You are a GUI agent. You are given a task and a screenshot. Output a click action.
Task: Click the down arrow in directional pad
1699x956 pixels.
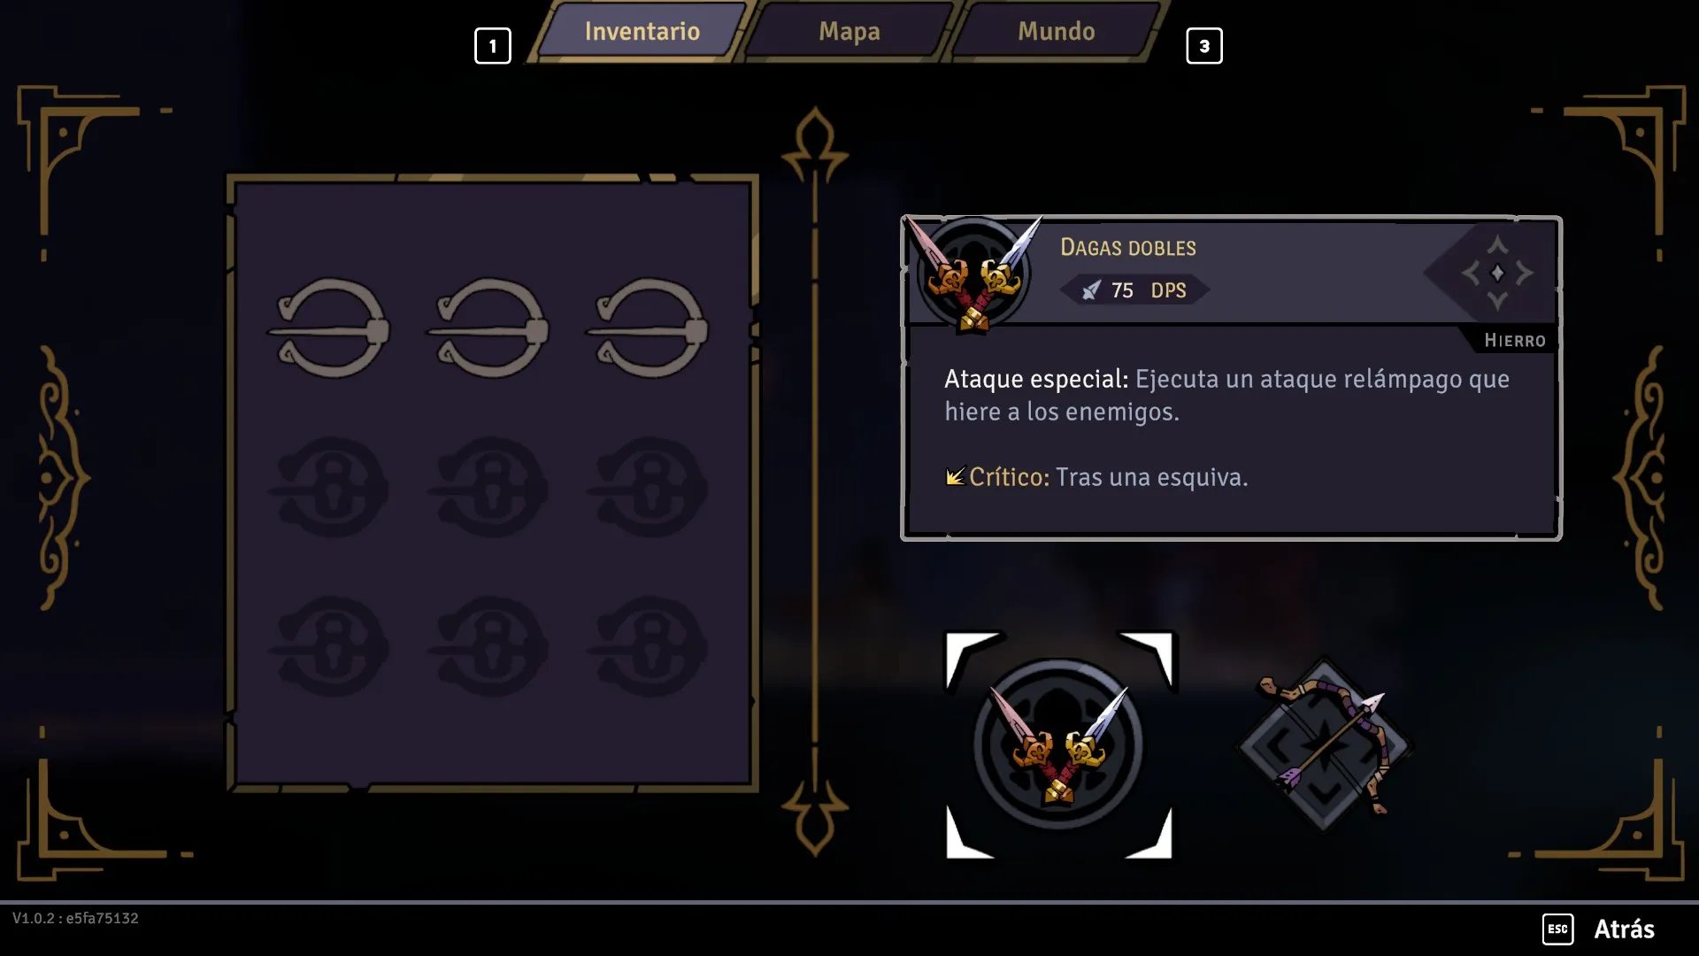[1497, 301]
